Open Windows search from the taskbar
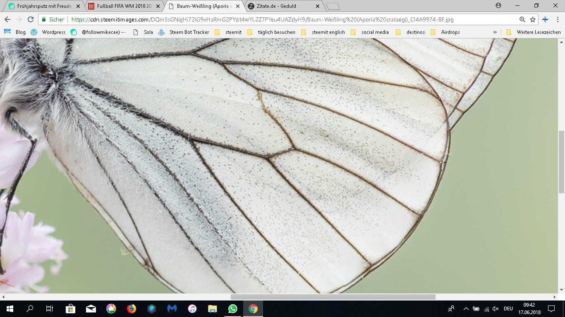The width and height of the screenshot is (565, 317). point(30,309)
